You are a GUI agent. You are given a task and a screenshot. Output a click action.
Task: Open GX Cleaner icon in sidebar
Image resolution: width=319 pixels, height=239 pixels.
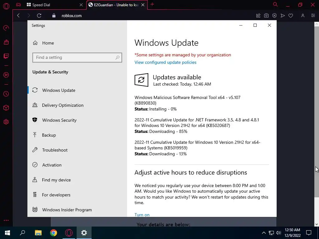tap(6, 42)
